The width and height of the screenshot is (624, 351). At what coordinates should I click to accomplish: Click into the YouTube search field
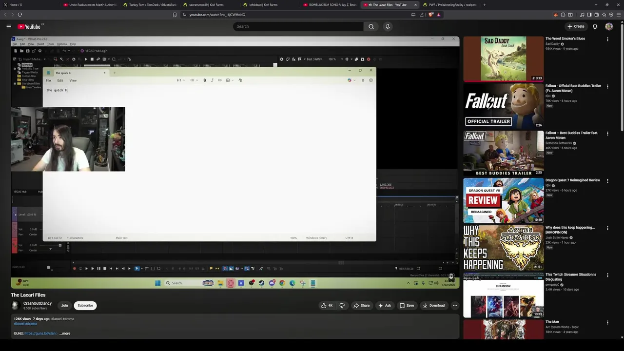pos(298,26)
